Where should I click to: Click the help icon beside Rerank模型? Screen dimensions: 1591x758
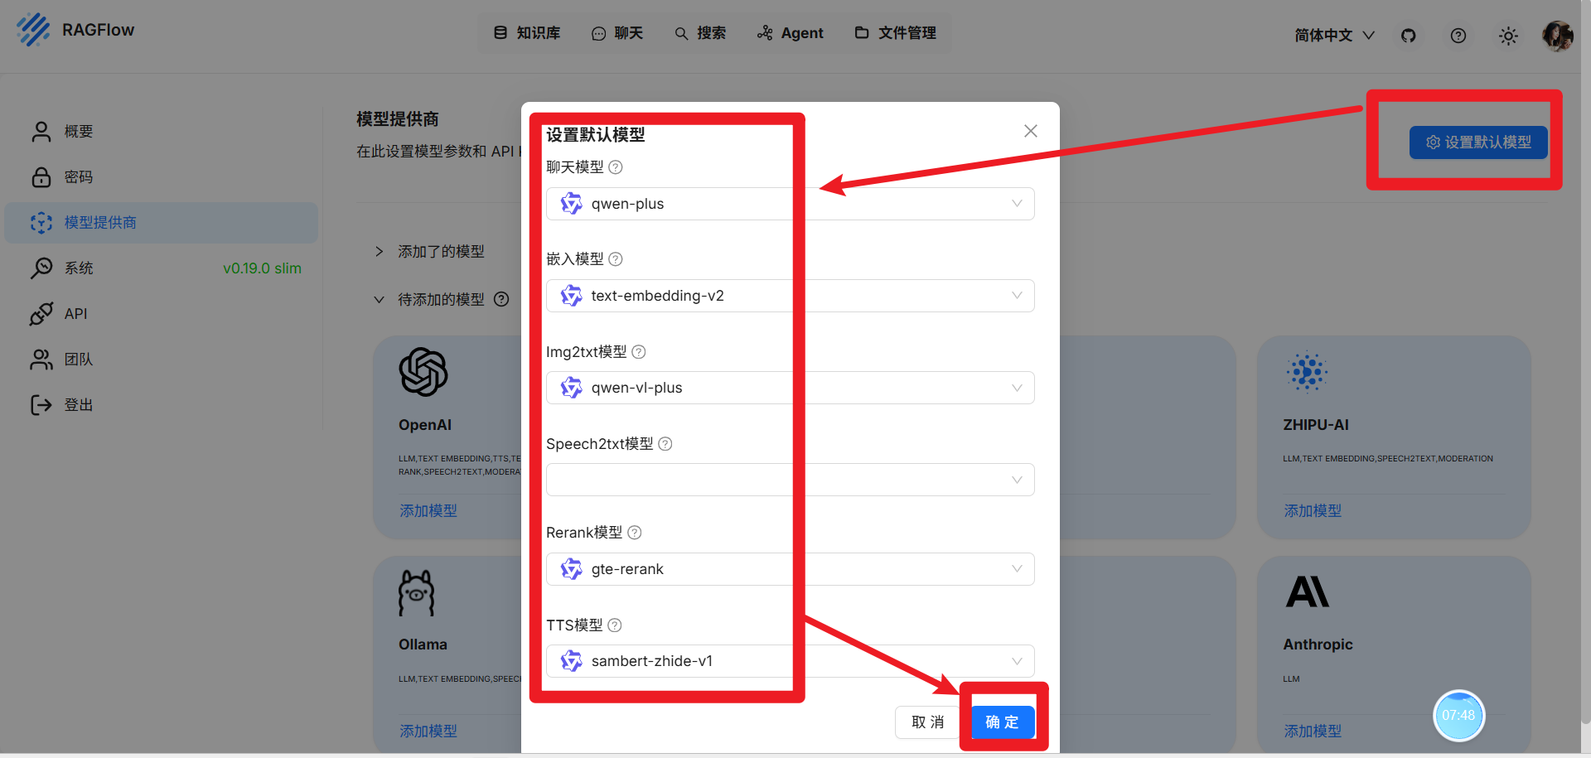coord(635,533)
